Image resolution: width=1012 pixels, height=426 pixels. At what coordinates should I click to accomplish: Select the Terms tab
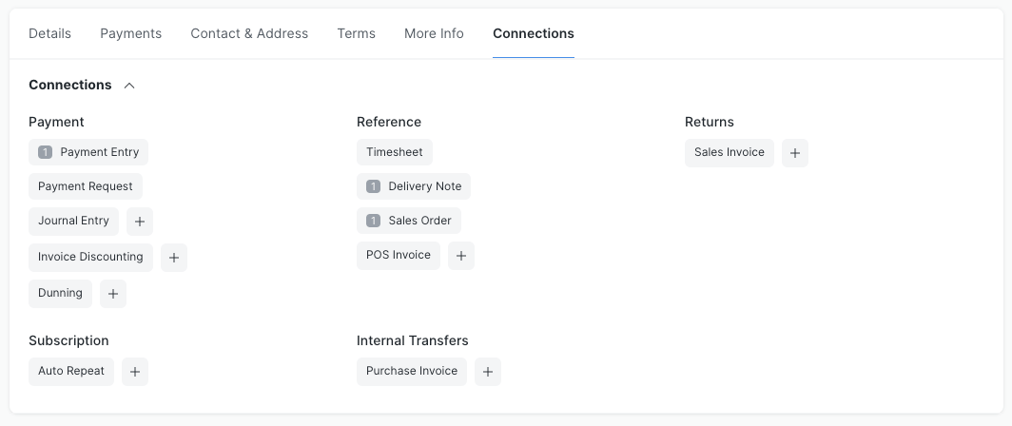click(x=356, y=33)
